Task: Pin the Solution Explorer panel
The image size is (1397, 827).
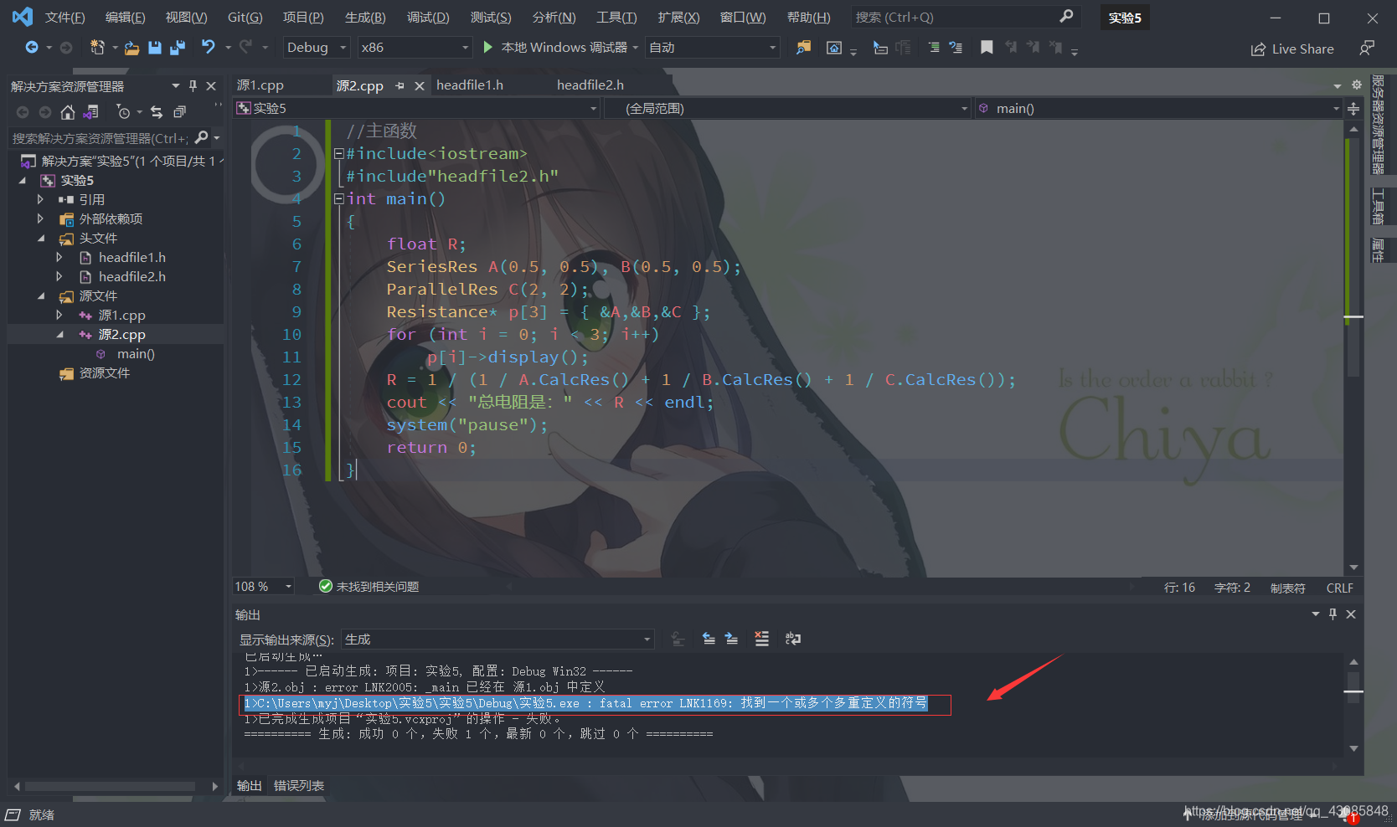Action: pos(193,85)
